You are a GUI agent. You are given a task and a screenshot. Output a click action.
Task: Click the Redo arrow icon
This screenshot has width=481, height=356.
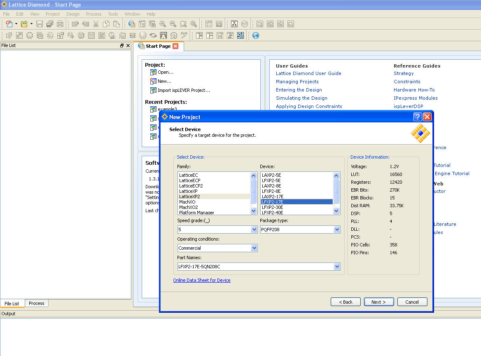pos(86,24)
